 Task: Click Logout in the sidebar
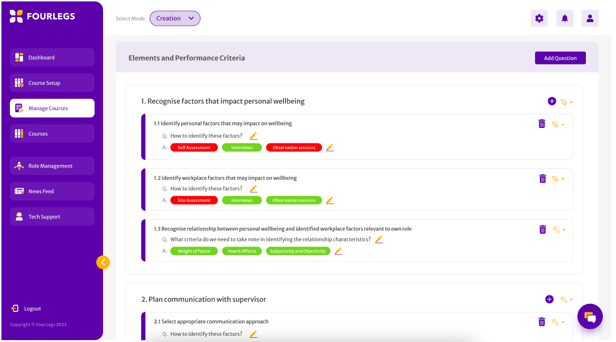point(32,309)
